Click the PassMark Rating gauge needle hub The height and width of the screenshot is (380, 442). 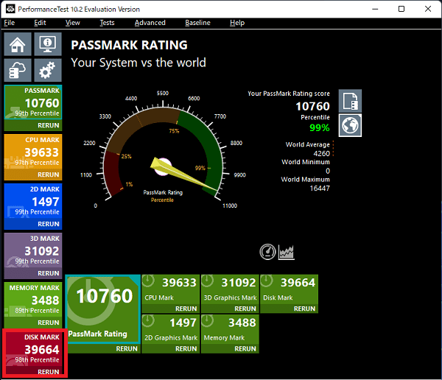pos(164,166)
